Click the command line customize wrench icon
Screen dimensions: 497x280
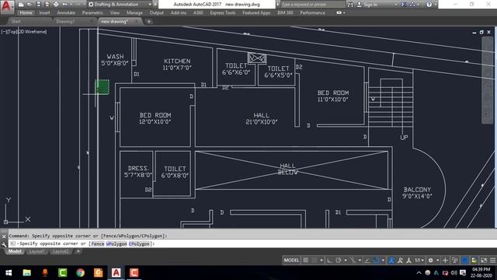tap(4, 244)
